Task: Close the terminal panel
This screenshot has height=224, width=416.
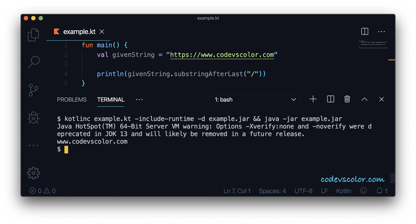Action: click(381, 99)
